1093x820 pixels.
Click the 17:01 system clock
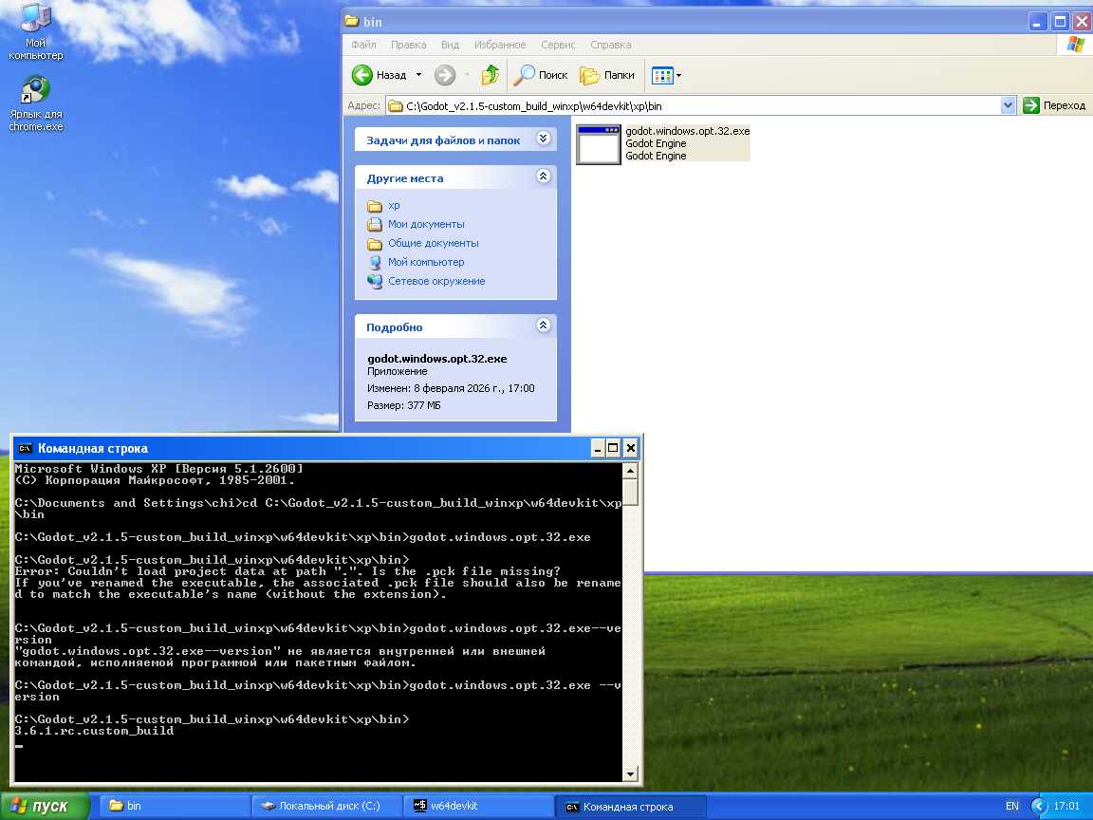(1066, 806)
